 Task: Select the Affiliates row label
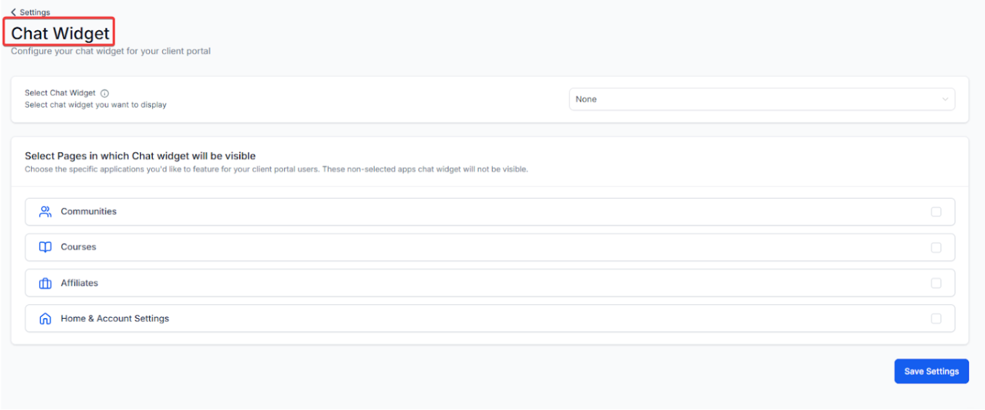[x=80, y=283]
